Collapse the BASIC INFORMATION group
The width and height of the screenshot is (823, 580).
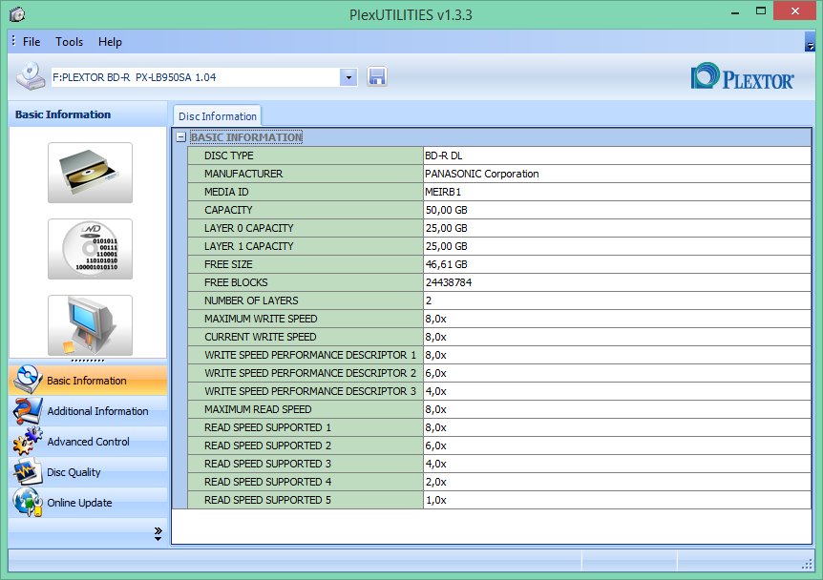pyautogui.click(x=181, y=137)
